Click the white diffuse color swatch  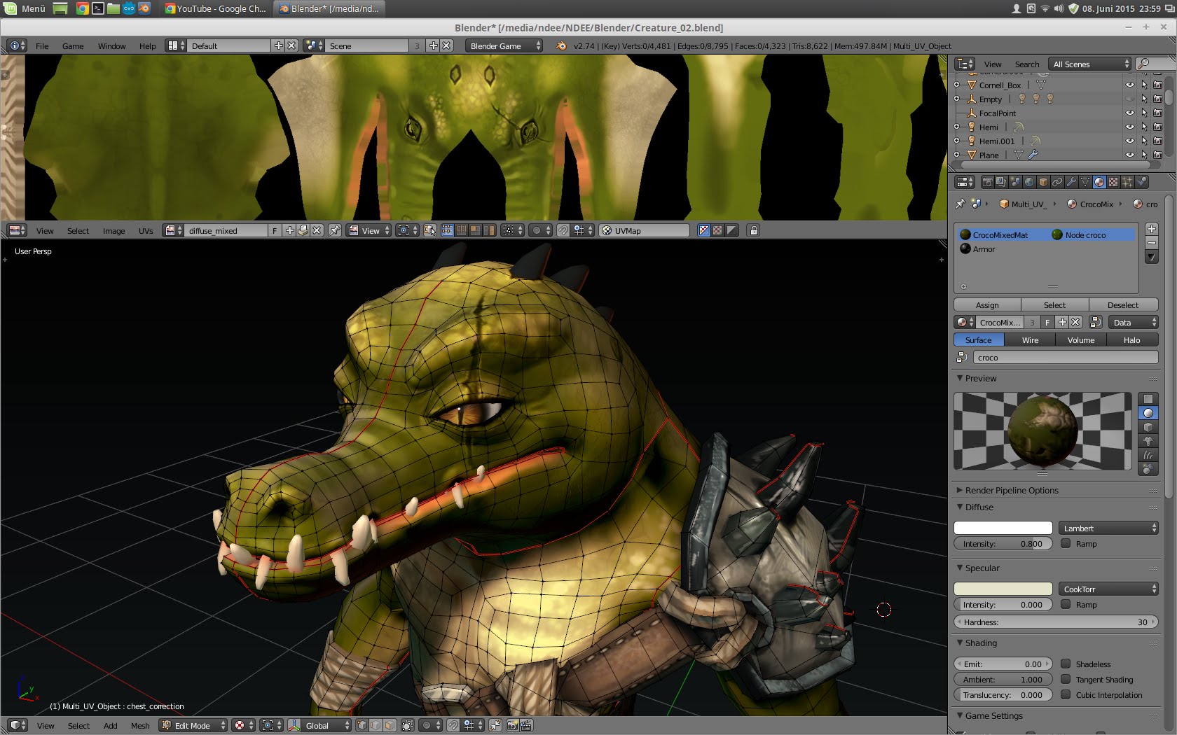click(1003, 528)
